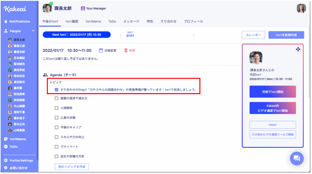Click the People person icon
The image size is (312, 174).
[6, 31]
